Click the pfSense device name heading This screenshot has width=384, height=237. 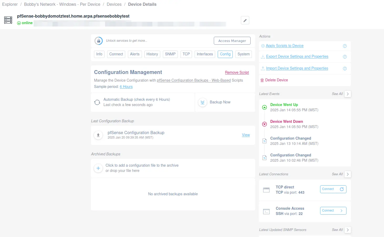pos(73,16)
